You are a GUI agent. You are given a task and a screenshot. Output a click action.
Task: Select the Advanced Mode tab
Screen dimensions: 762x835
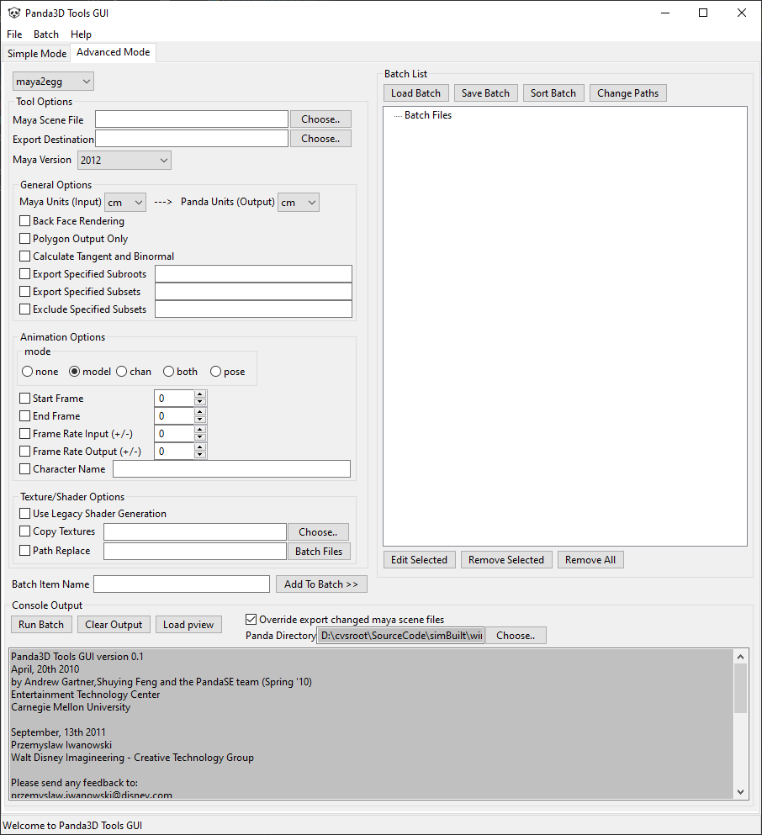(114, 52)
